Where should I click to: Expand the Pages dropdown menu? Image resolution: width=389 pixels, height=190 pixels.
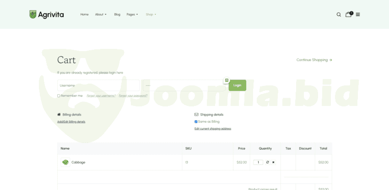(132, 15)
